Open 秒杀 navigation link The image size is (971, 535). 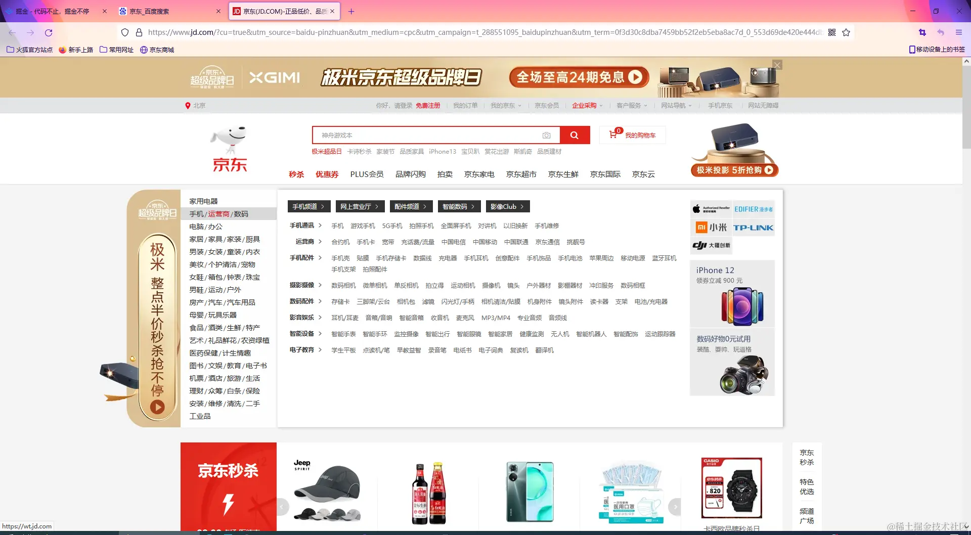296,174
